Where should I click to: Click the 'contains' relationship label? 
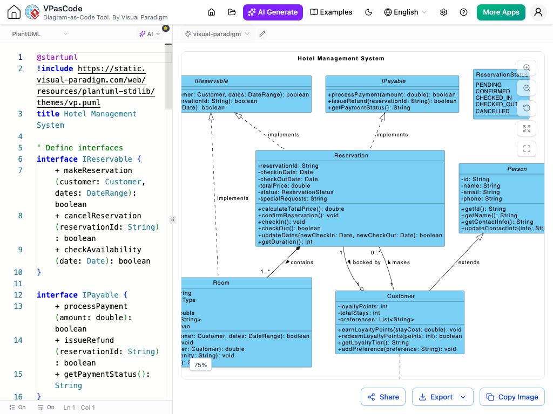302,263
